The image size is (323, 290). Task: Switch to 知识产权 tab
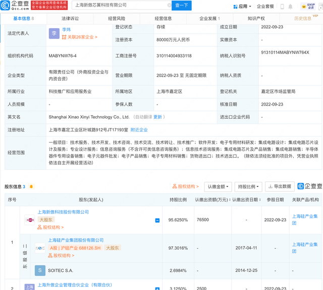pos(256,19)
